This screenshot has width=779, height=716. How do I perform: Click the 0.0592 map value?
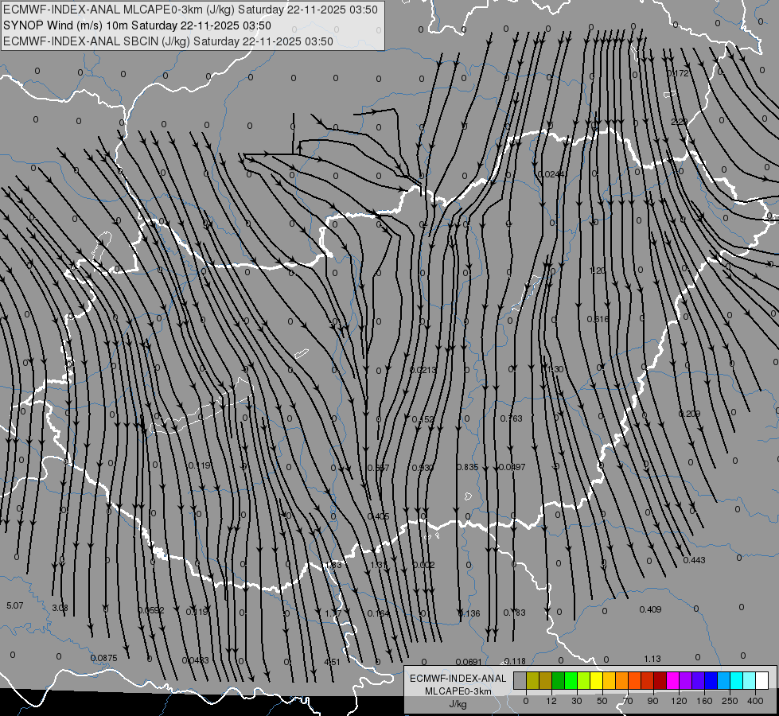150,610
